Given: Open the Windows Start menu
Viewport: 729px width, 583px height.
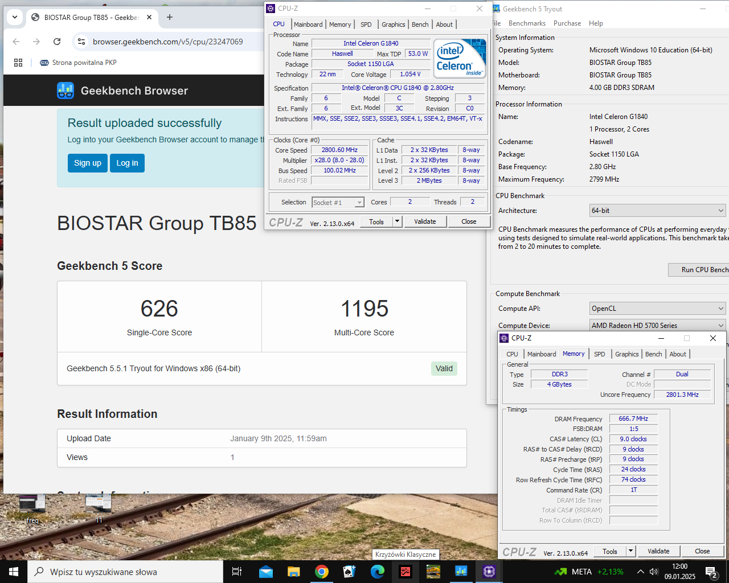Looking at the screenshot, I should pos(14,572).
